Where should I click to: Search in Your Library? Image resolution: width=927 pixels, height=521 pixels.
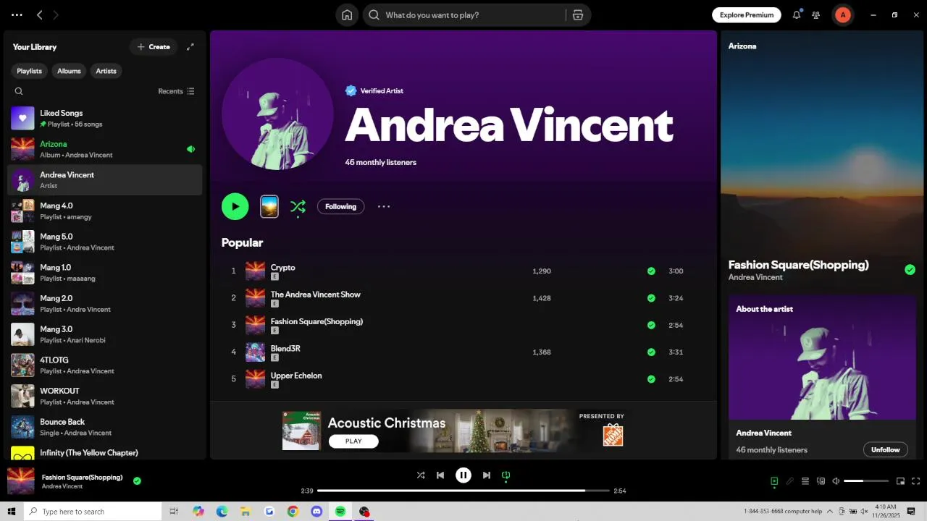[19, 91]
